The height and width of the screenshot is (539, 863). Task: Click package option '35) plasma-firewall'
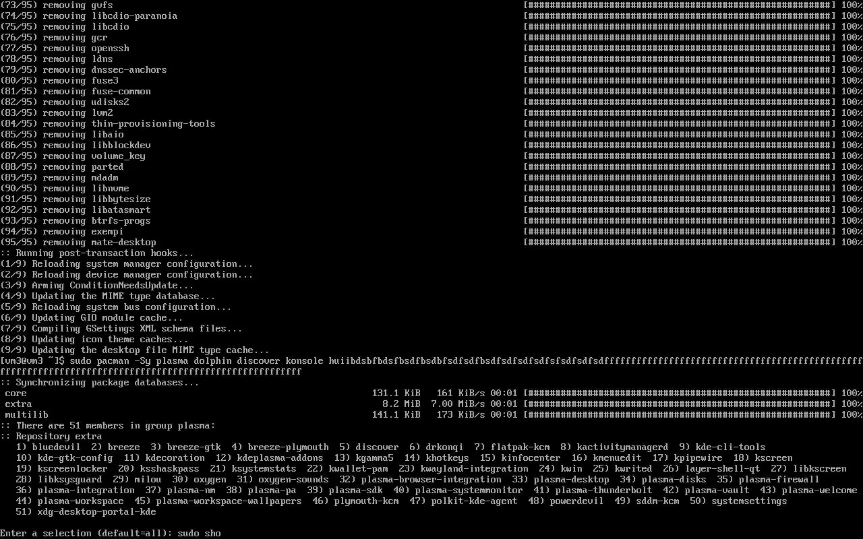[x=769, y=479]
